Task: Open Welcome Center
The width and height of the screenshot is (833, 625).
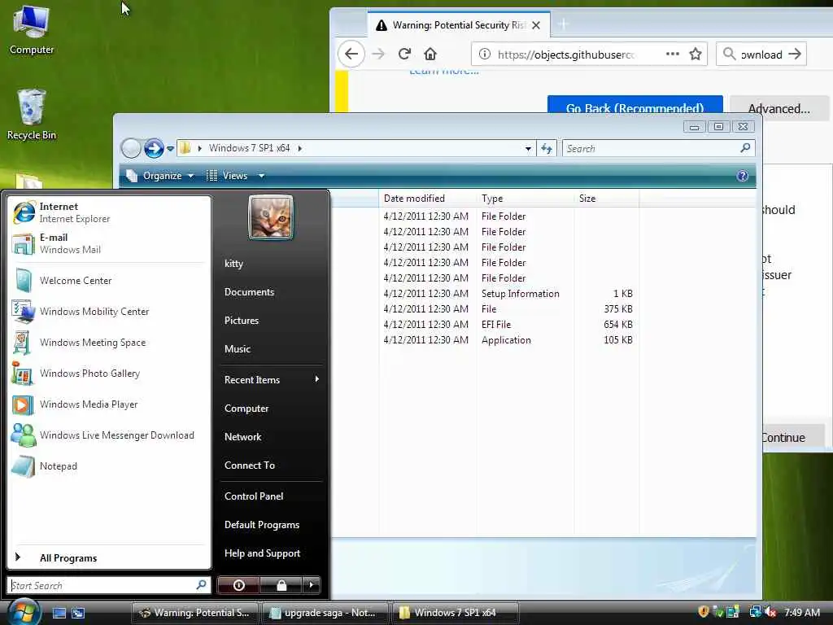Action: (109, 281)
